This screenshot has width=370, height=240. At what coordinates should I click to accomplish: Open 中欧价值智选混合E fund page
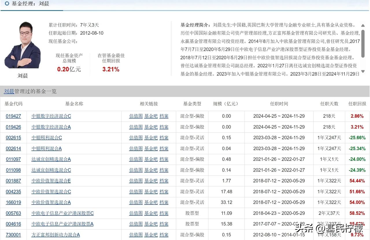(51, 181)
